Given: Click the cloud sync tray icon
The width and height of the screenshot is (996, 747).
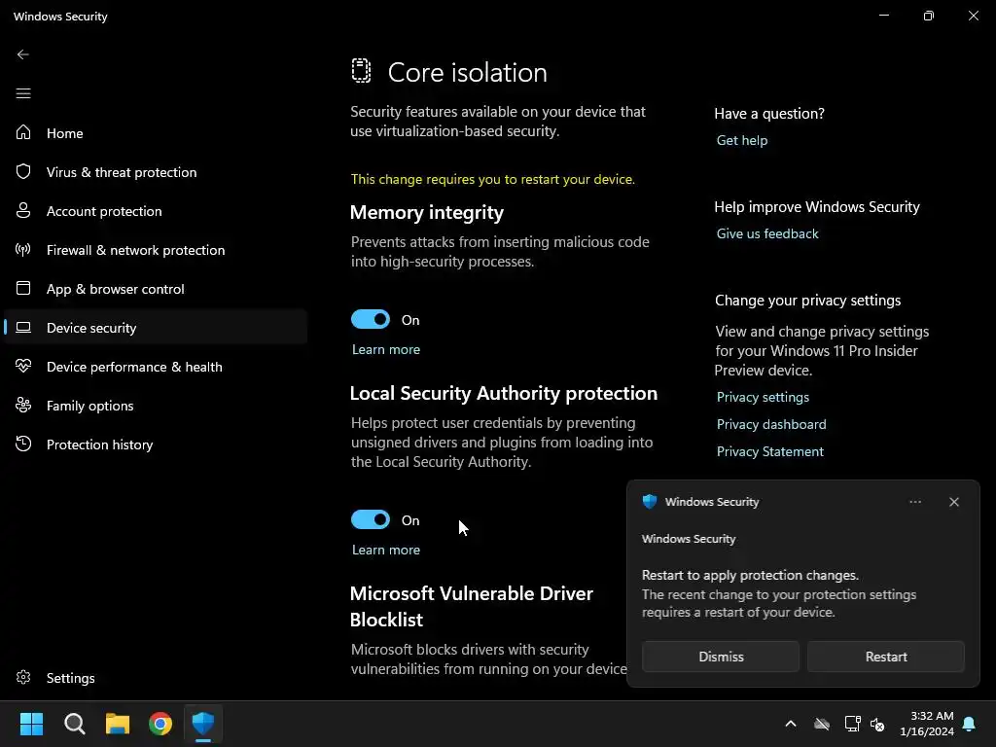Looking at the screenshot, I should tap(822, 724).
